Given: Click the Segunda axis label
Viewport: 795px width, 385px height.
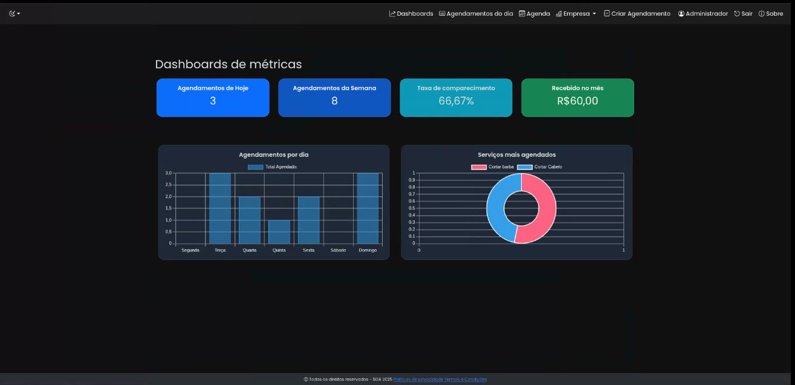Looking at the screenshot, I should coord(190,250).
